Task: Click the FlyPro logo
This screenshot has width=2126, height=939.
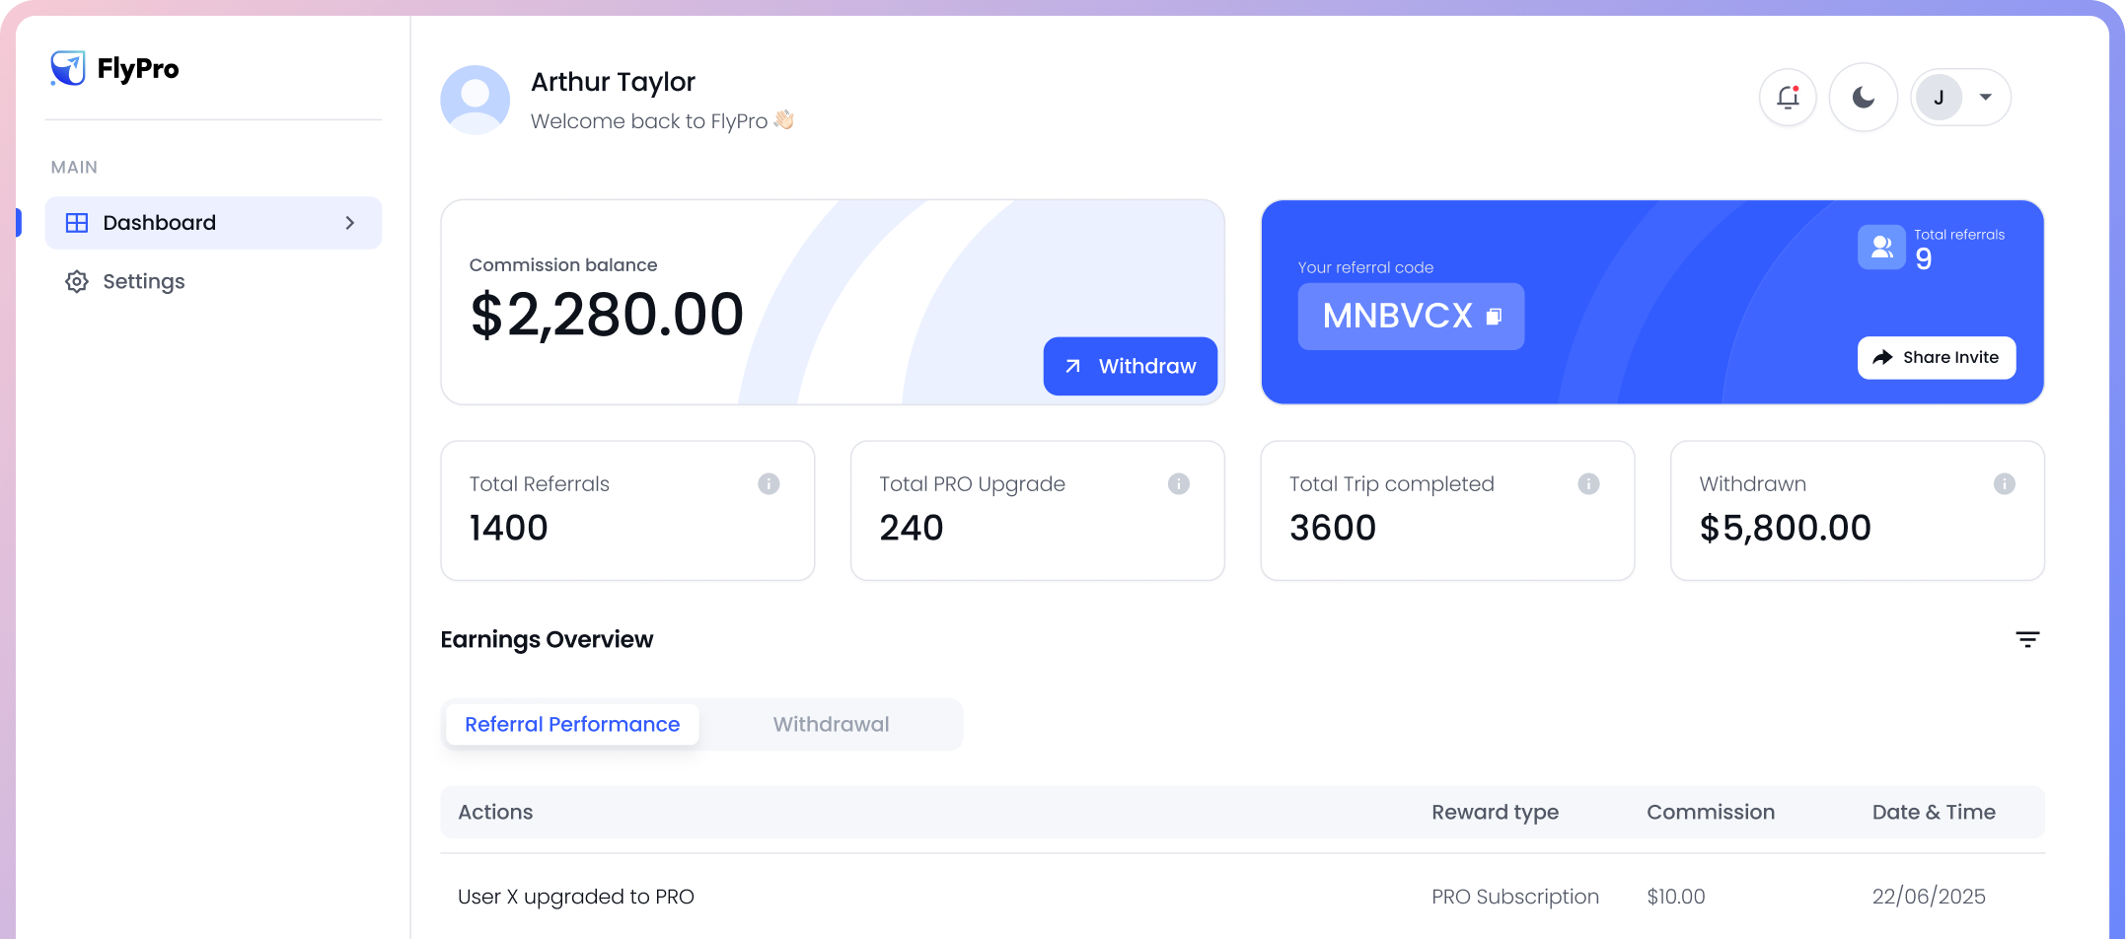Action: [114, 68]
